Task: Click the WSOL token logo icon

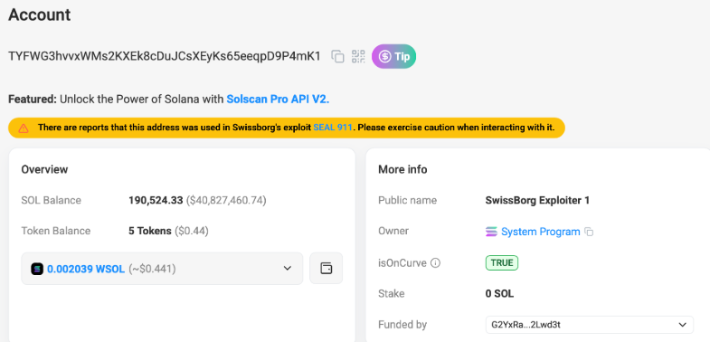Action: [37, 269]
